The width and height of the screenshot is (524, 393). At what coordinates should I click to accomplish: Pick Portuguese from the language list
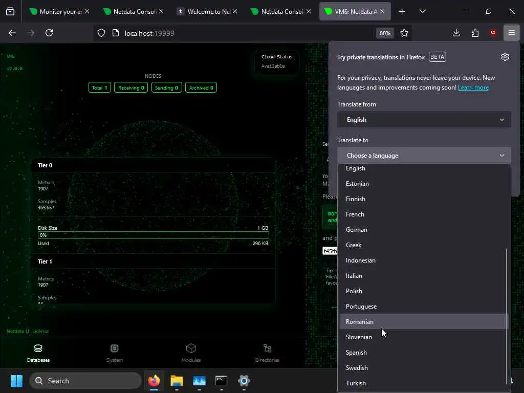[423, 307]
